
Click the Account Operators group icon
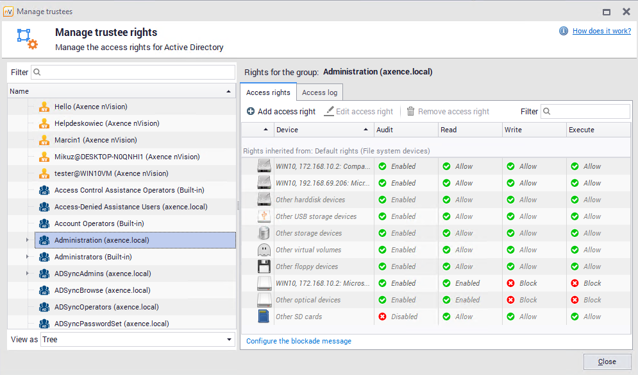pyautogui.click(x=44, y=223)
